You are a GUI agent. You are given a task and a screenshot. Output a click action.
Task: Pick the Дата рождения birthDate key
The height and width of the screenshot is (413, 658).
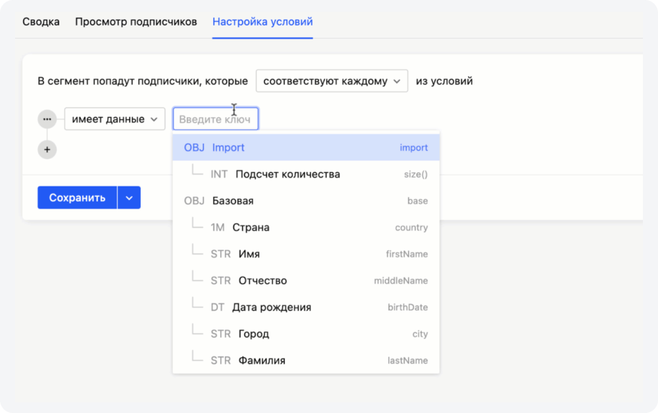(271, 307)
